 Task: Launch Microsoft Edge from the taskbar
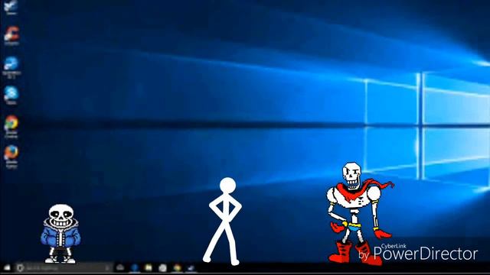(135, 267)
